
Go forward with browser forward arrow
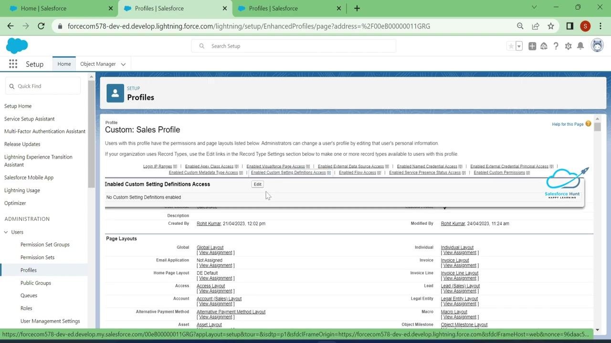click(26, 26)
